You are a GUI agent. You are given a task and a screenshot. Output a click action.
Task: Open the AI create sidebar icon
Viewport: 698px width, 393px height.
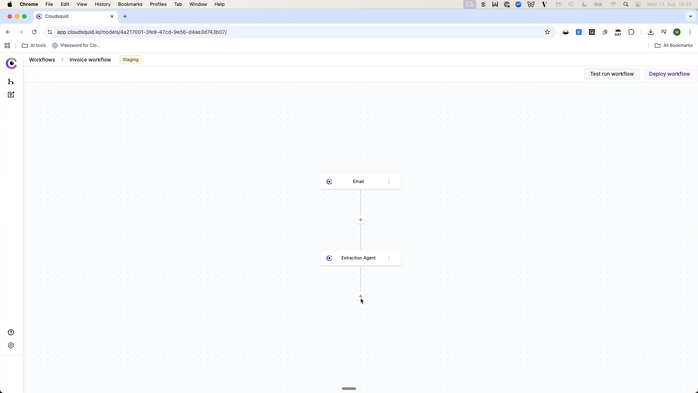pyautogui.click(x=11, y=95)
